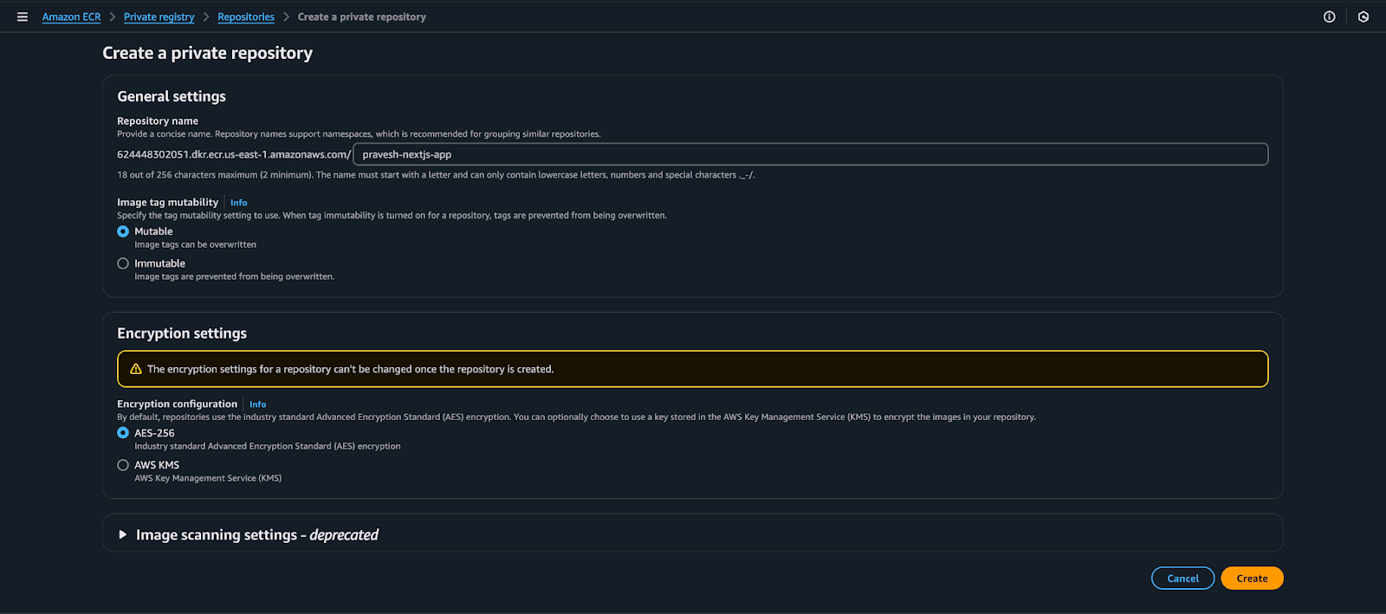Screen dimensions: 1386x614
Task: Open the hamburger navigation menu
Action: click(x=23, y=16)
